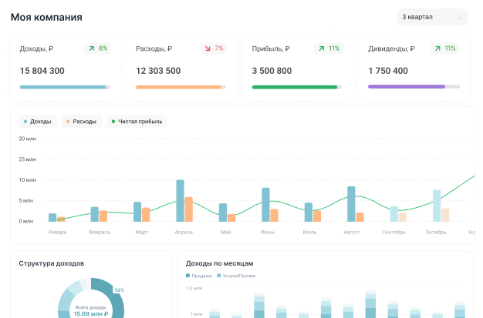Screen dimensions: 483x318
Task: Click the Январь axis label
Action: point(58,233)
